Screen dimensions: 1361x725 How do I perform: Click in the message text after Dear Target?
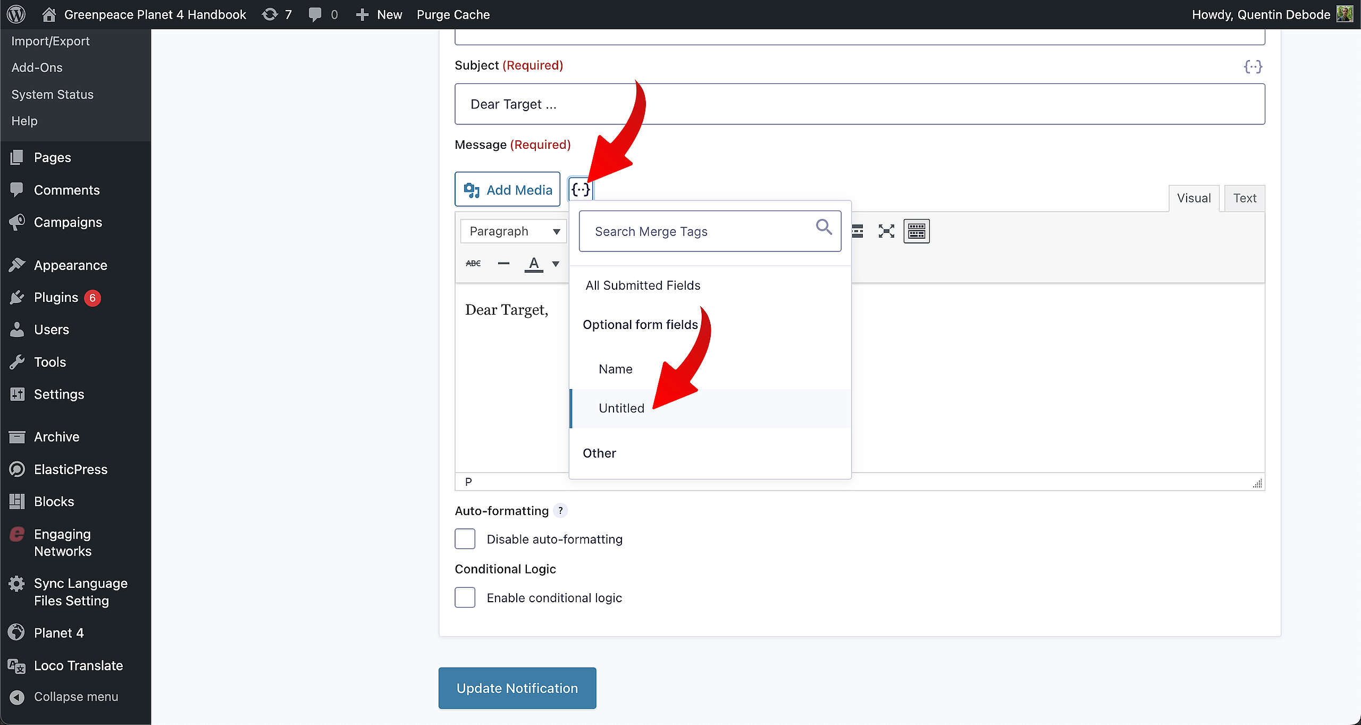tap(550, 310)
